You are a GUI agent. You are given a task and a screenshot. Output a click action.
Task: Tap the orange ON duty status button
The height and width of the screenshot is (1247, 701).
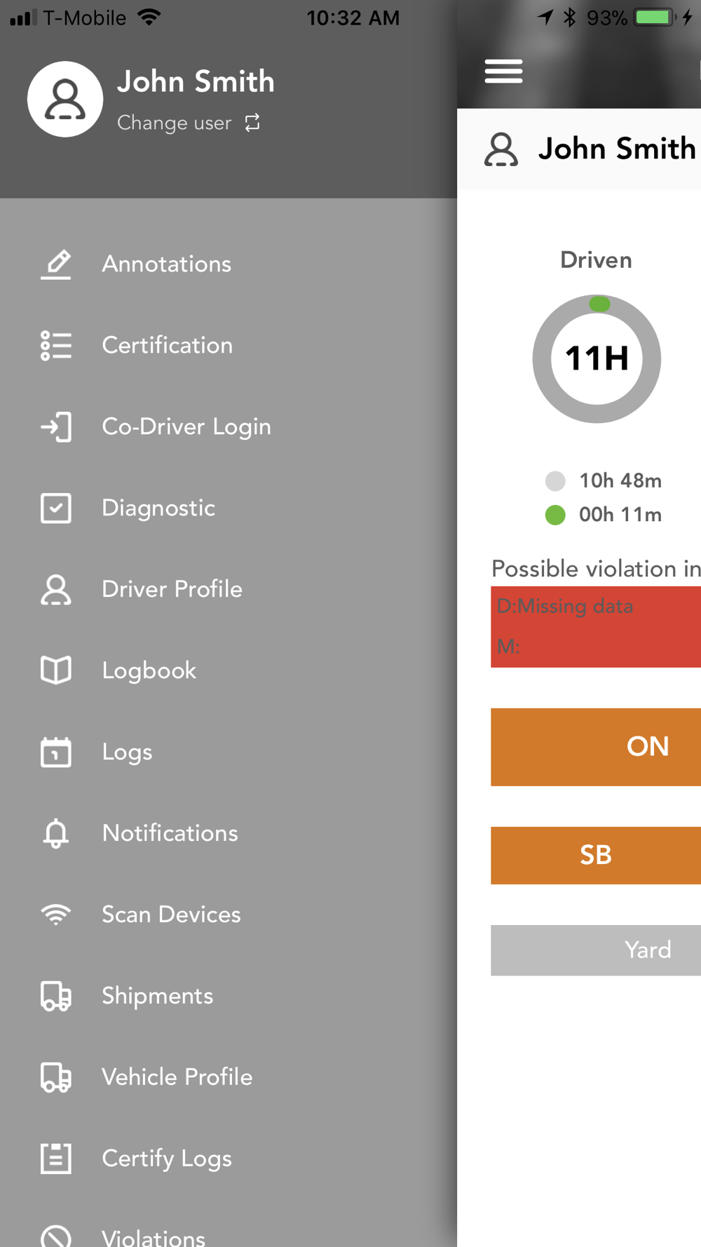coord(596,747)
